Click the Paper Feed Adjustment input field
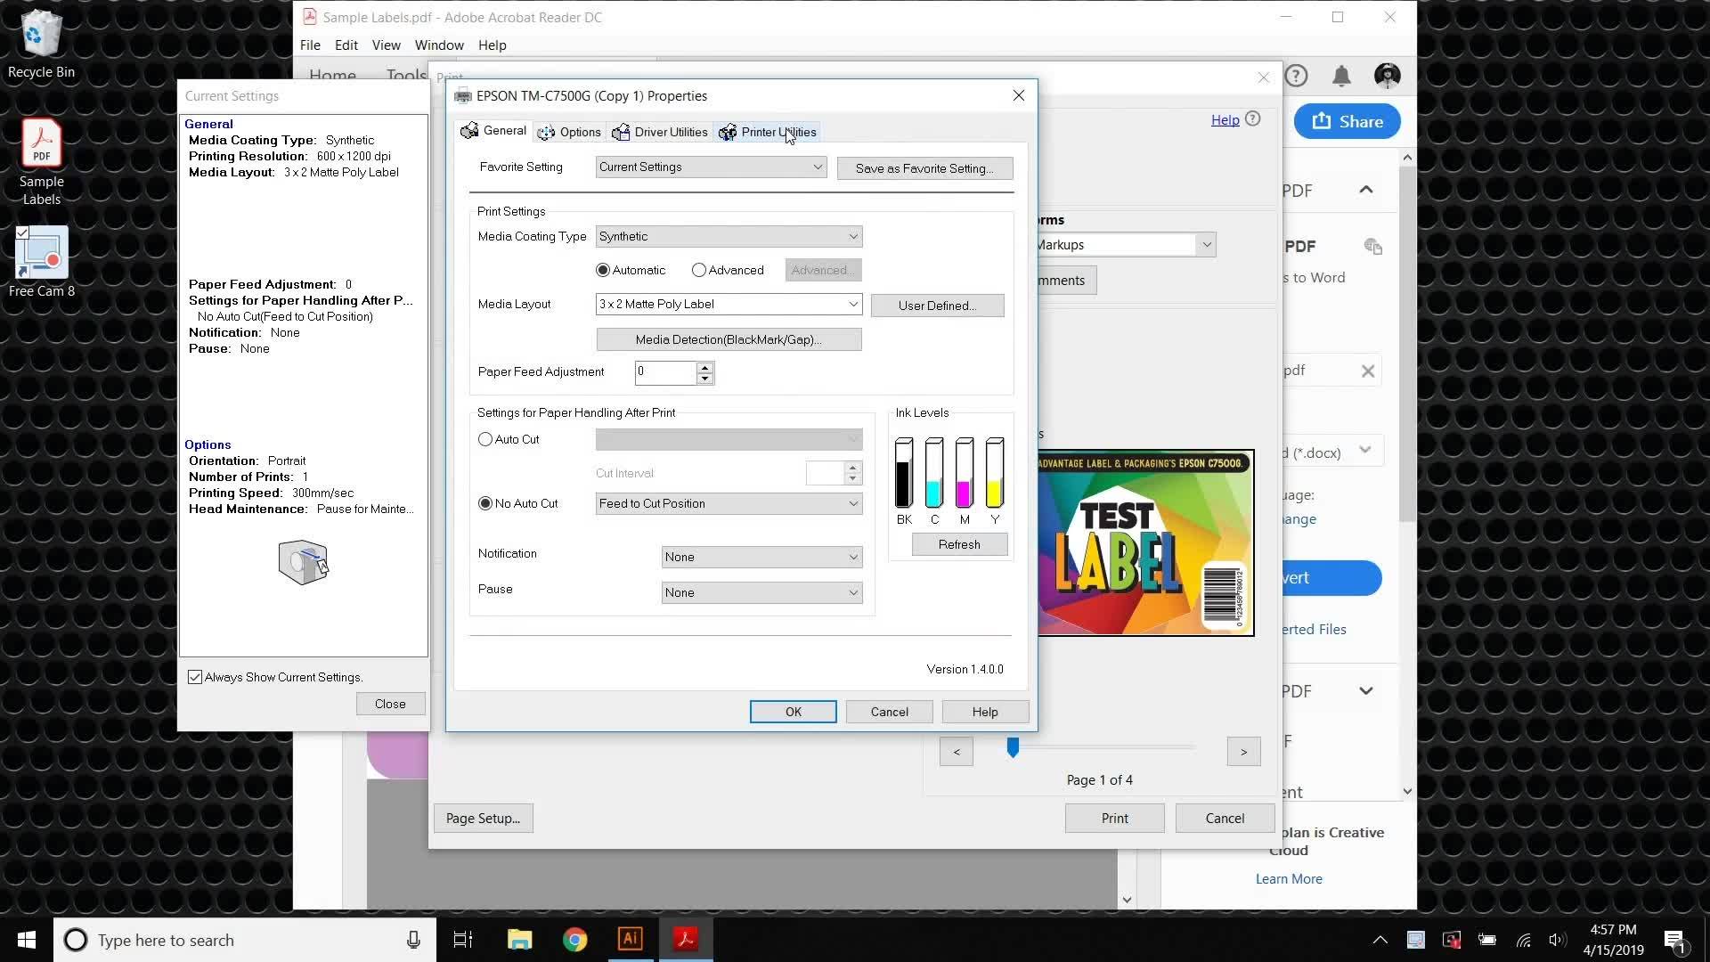Viewport: 1710px width, 962px height. click(x=664, y=372)
